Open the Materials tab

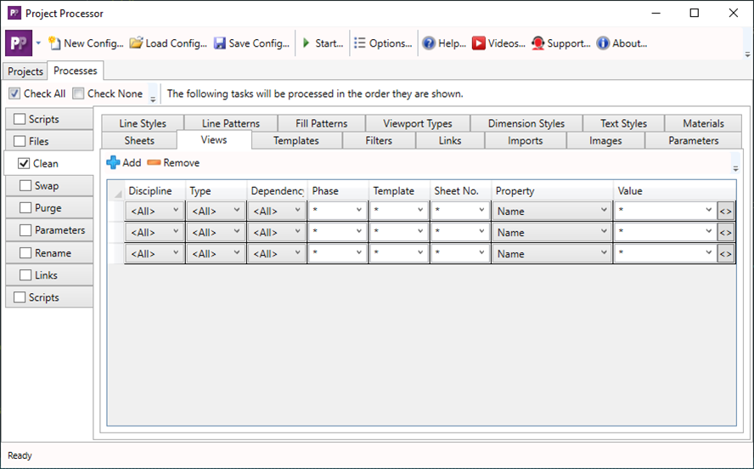704,124
